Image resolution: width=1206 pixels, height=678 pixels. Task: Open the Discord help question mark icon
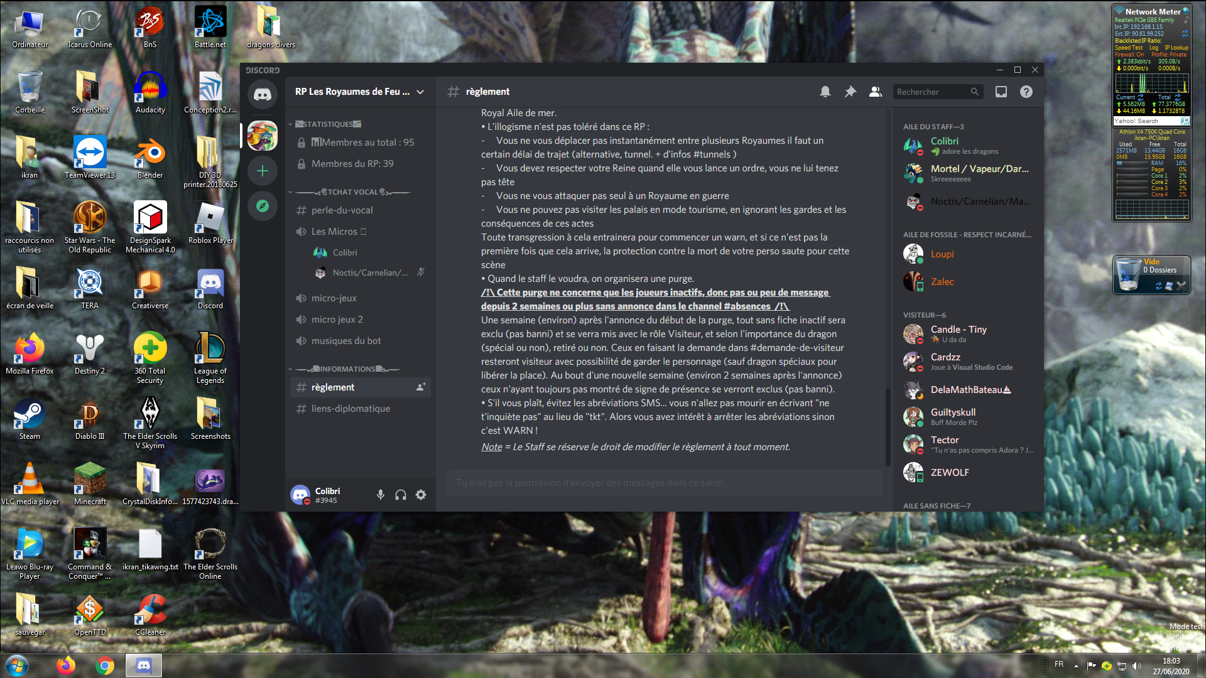pos(1026,92)
